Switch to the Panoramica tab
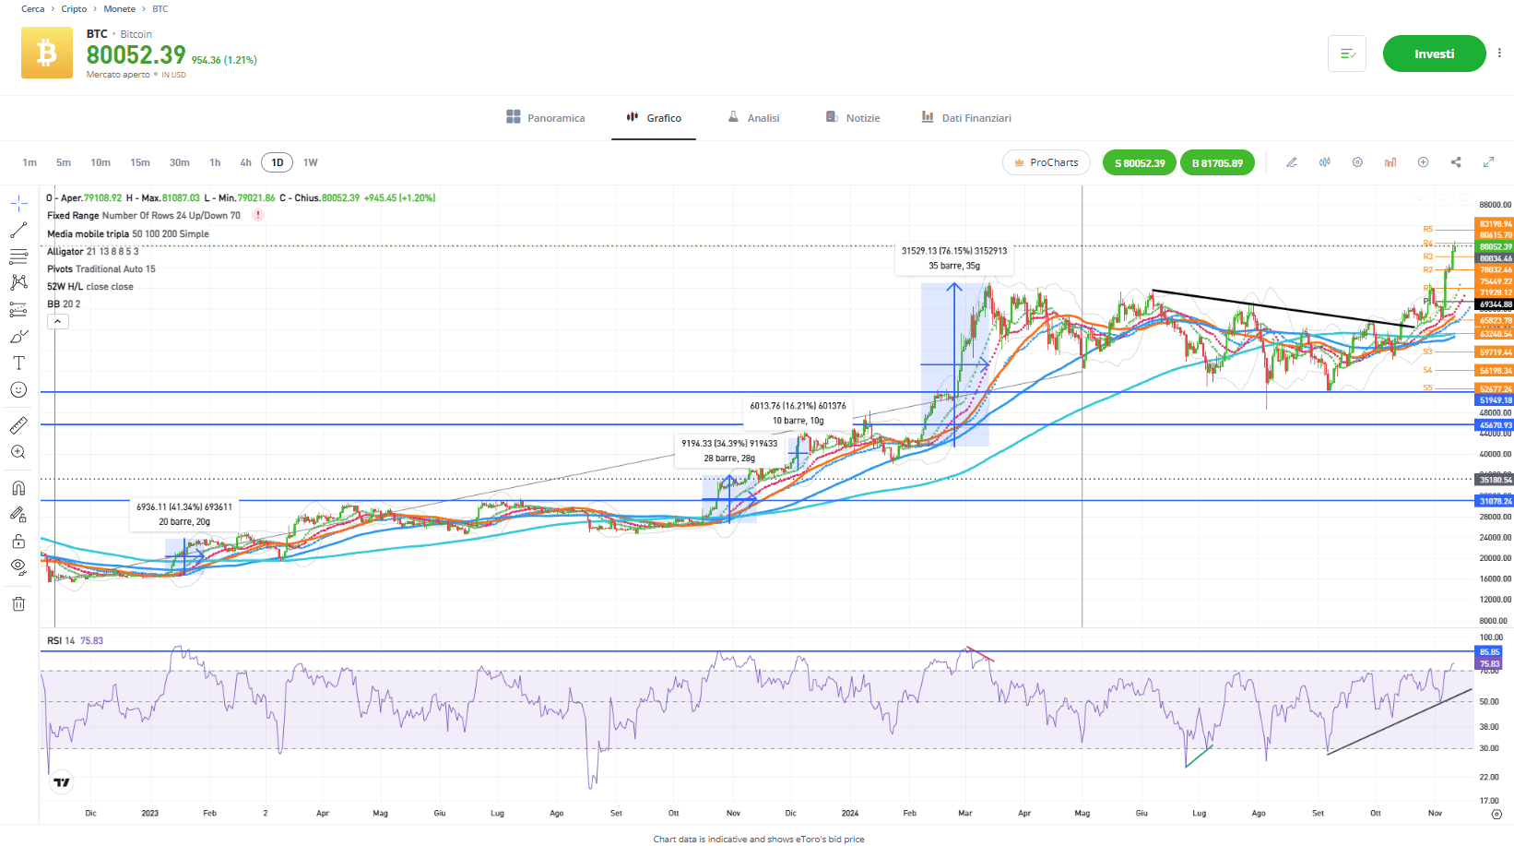 pyautogui.click(x=546, y=117)
